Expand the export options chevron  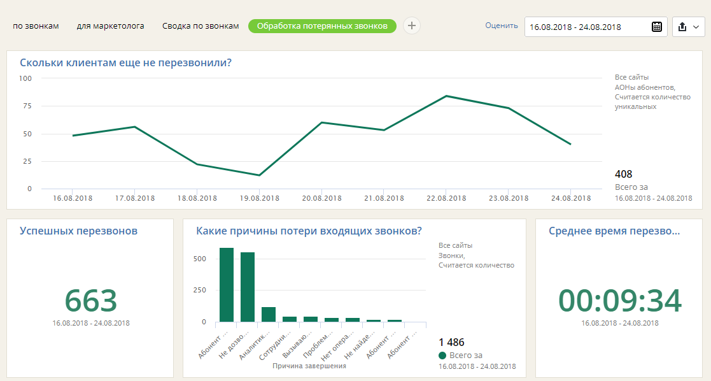point(696,27)
